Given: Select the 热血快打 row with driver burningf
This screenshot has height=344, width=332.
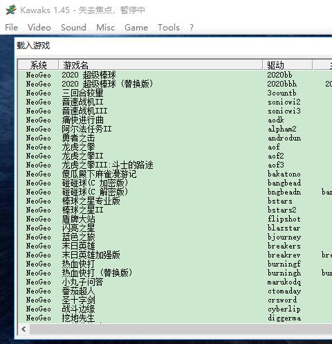Looking at the screenshot, I should coord(175,264).
